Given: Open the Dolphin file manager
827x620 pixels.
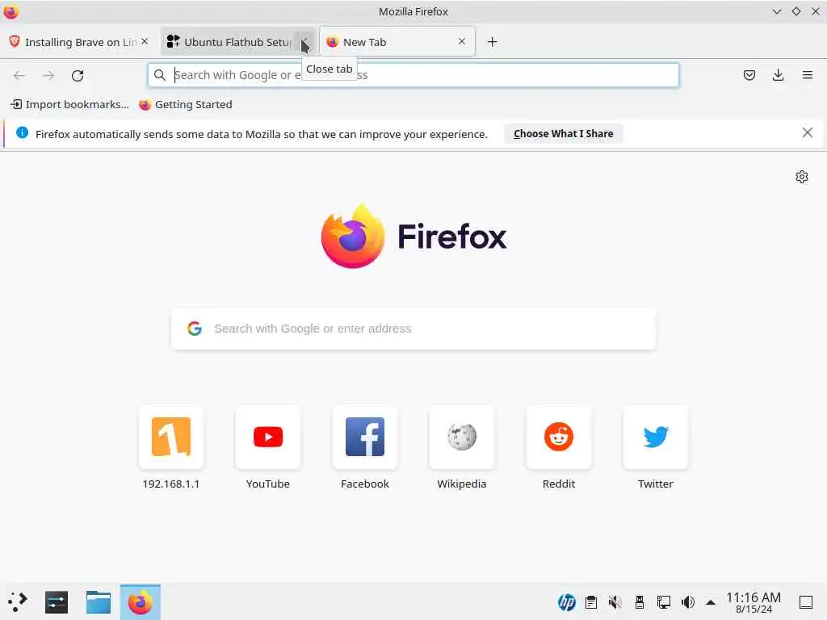Looking at the screenshot, I should click(x=99, y=602).
